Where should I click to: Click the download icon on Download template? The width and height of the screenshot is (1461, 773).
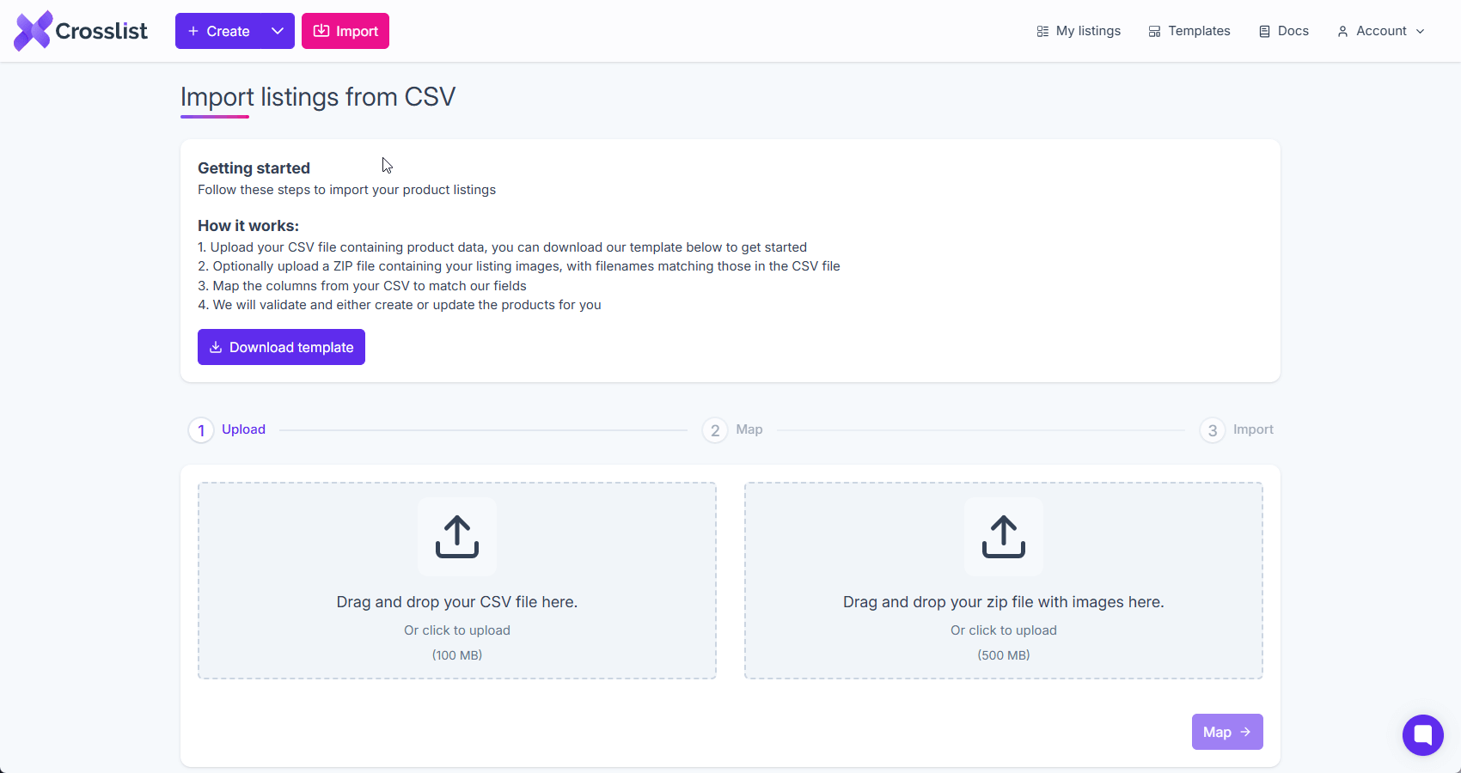click(x=215, y=347)
